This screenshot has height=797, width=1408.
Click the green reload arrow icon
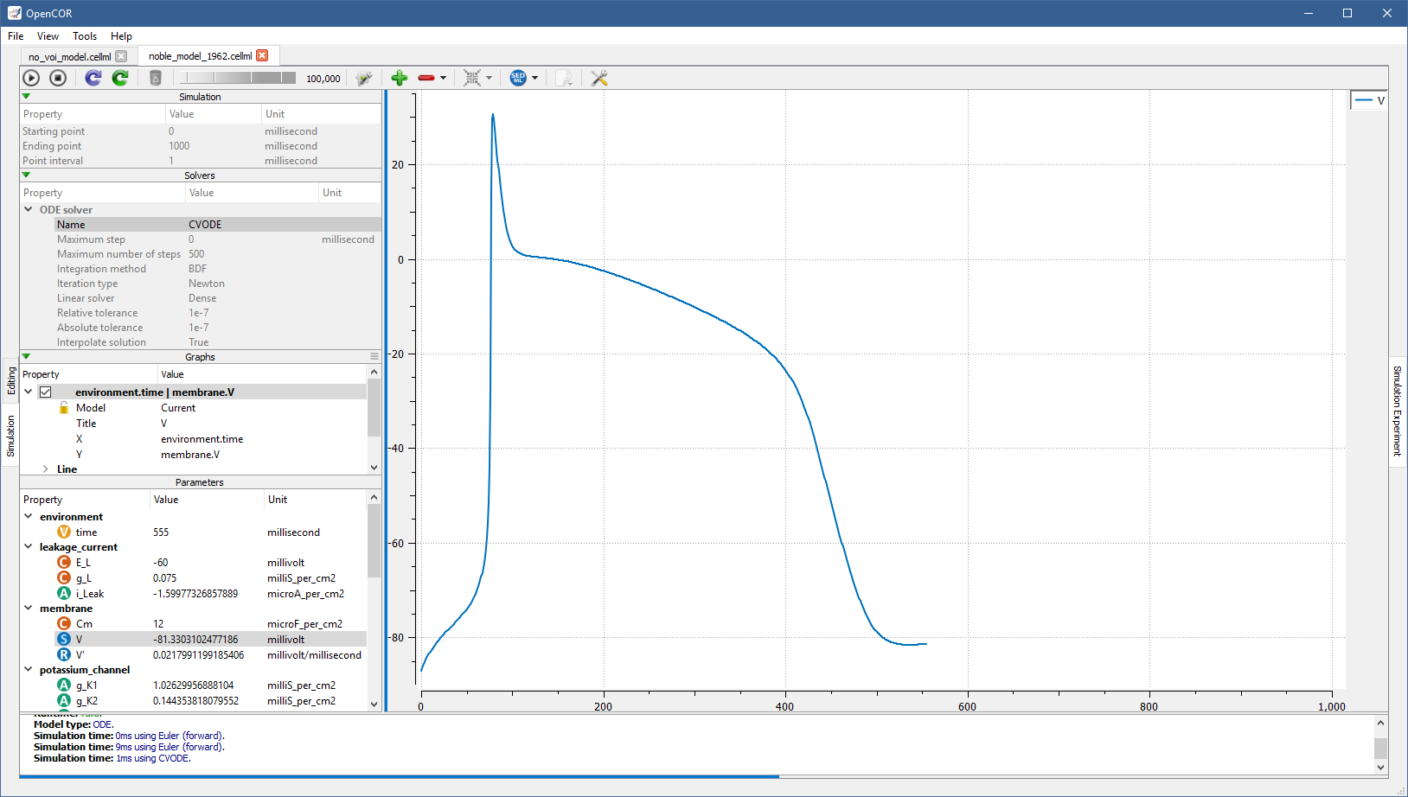(x=120, y=78)
